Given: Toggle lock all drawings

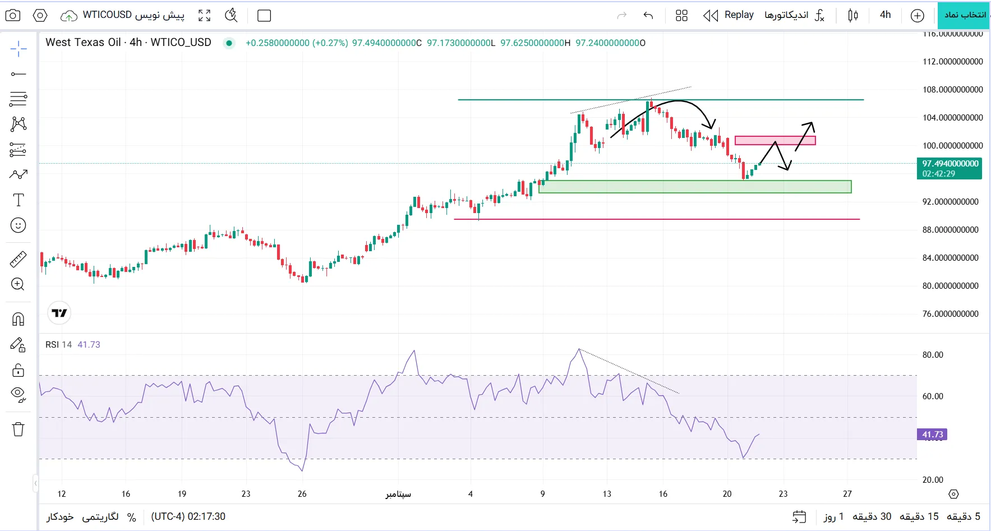Looking at the screenshot, I should [x=19, y=370].
